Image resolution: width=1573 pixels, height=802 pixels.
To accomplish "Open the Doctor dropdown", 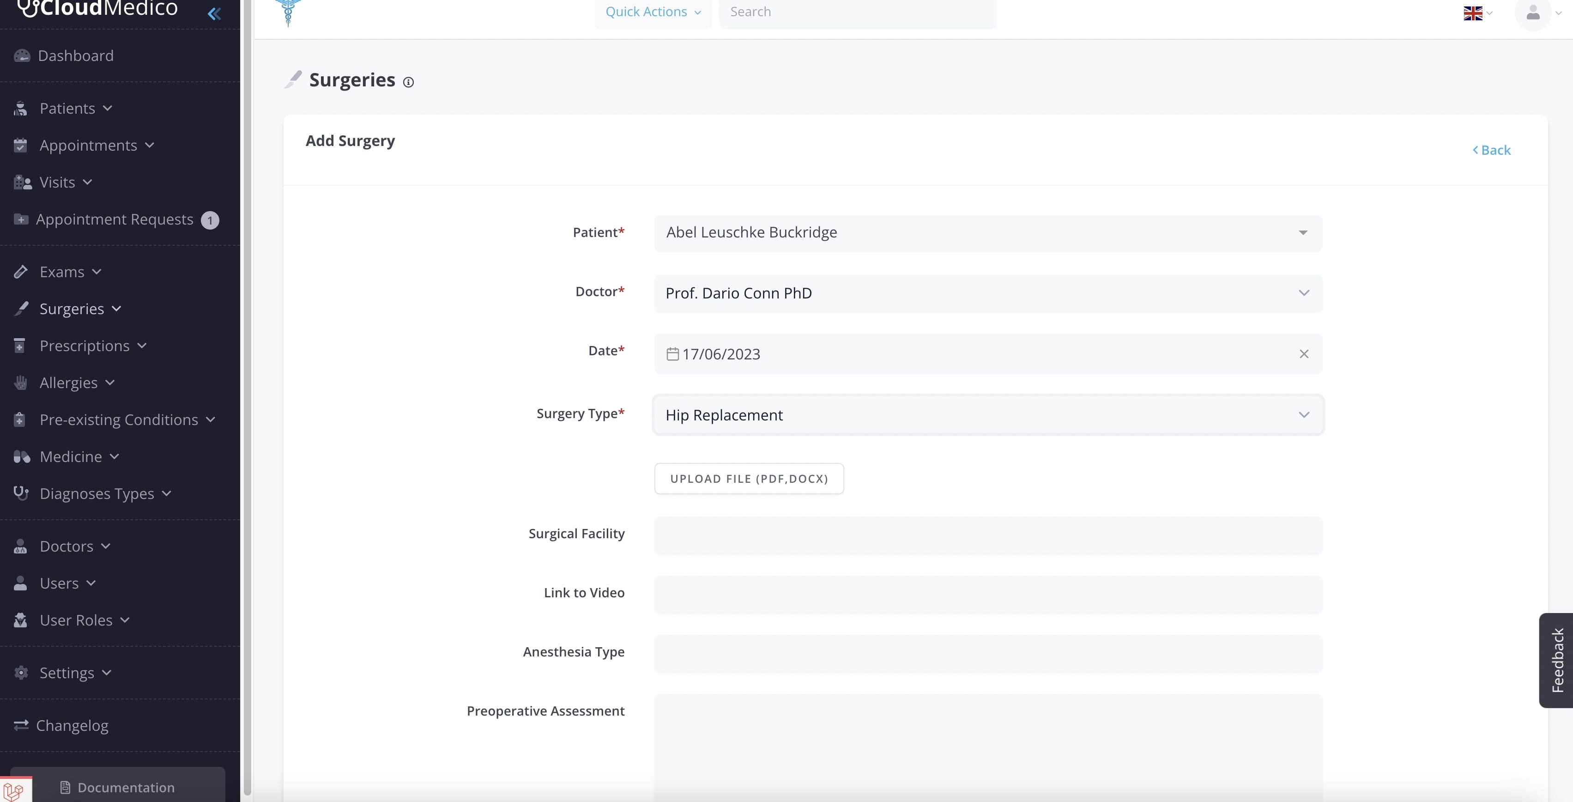I will pyautogui.click(x=988, y=293).
